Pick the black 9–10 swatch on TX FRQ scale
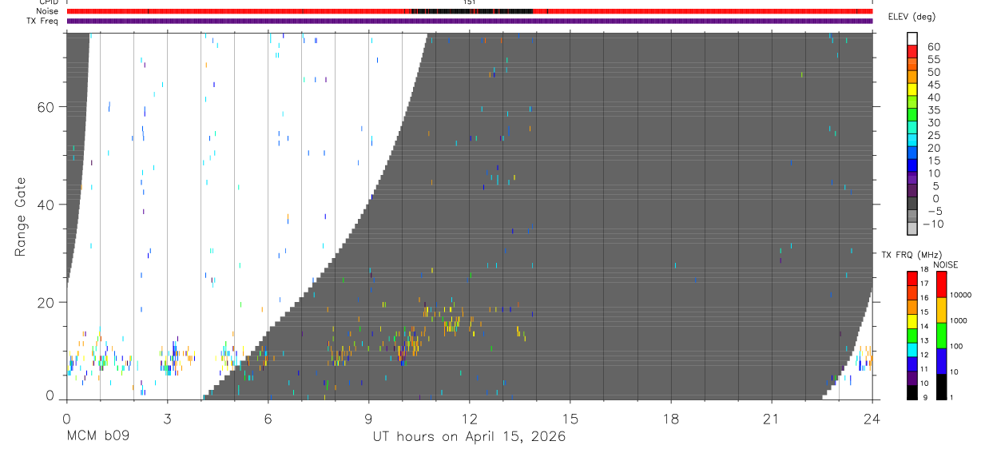 912,391
